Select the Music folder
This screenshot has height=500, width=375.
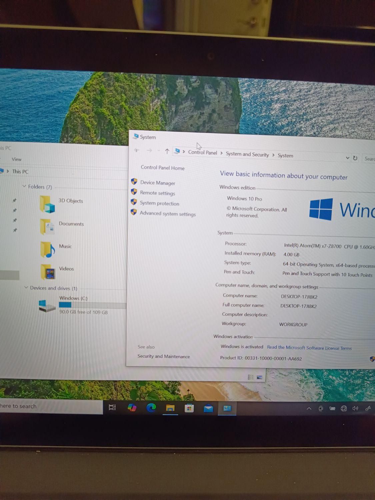[x=56, y=249]
